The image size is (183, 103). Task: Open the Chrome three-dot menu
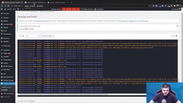181,6
